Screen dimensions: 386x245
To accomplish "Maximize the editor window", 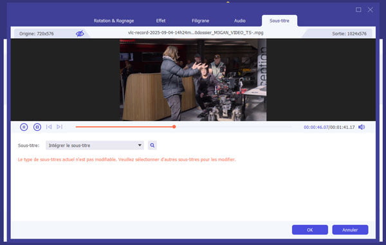I will [358, 10].
